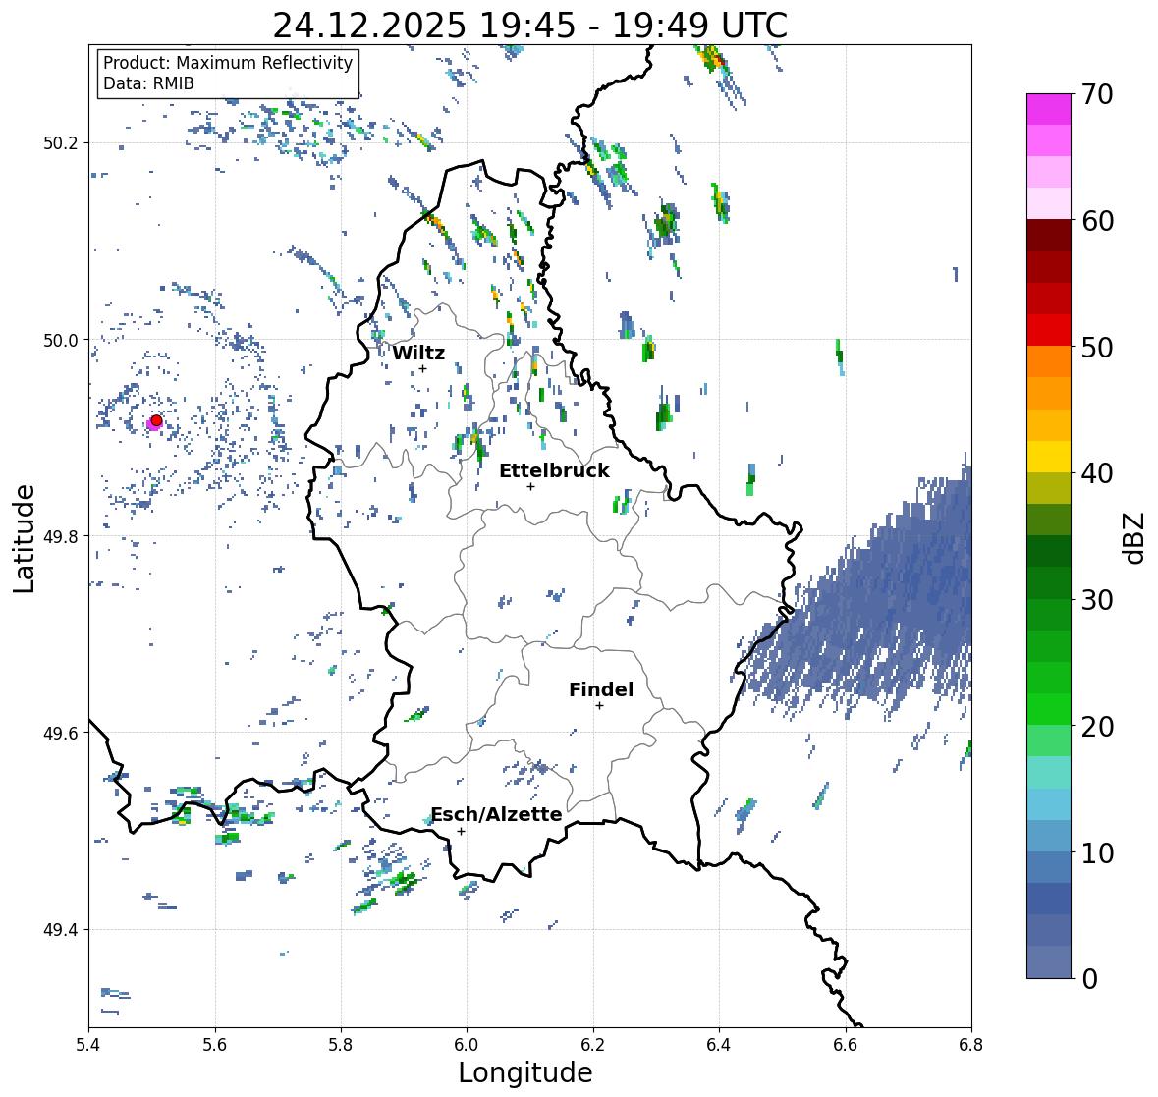
Task: Click the plus marker below the Findel label
Action: pos(600,706)
